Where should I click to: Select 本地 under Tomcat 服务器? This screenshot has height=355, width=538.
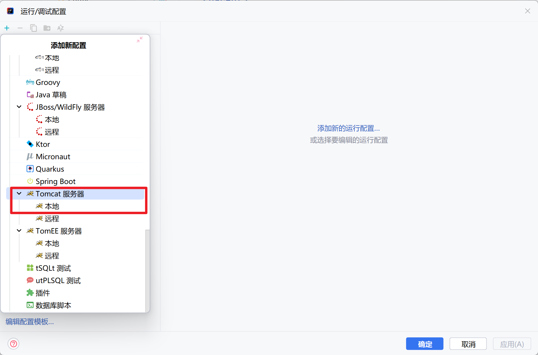[52, 206]
